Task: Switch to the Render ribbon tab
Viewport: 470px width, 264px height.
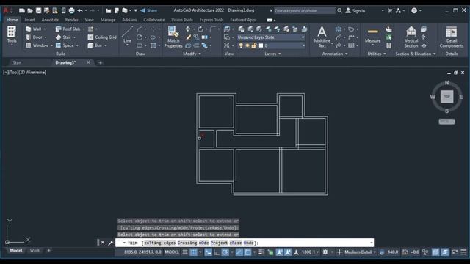Action: pyautogui.click(x=72, y=20)
